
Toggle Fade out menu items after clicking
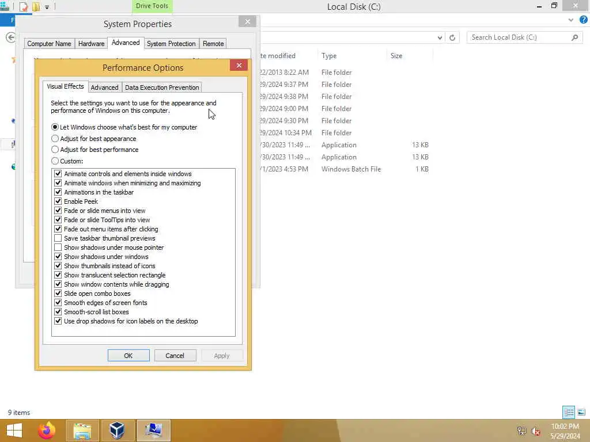point(58,229)
